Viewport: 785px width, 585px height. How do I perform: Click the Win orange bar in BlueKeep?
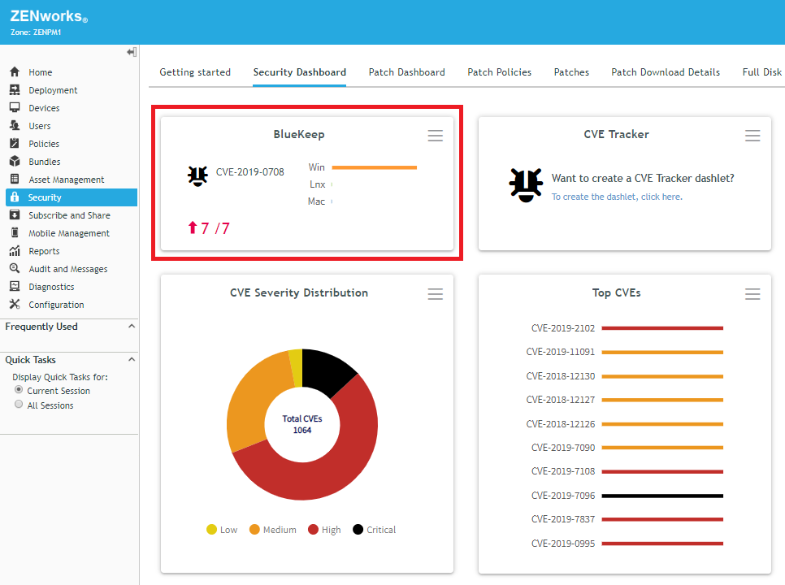374,167
